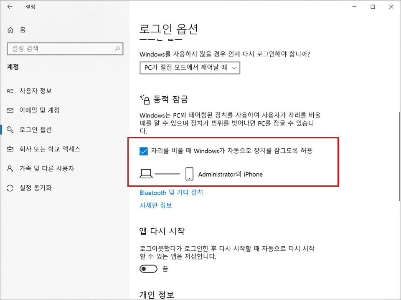The width and height of the screenshot is (401, 300).
Task: Go back using the back arrow icon
Action: click(x=10, y=7)
